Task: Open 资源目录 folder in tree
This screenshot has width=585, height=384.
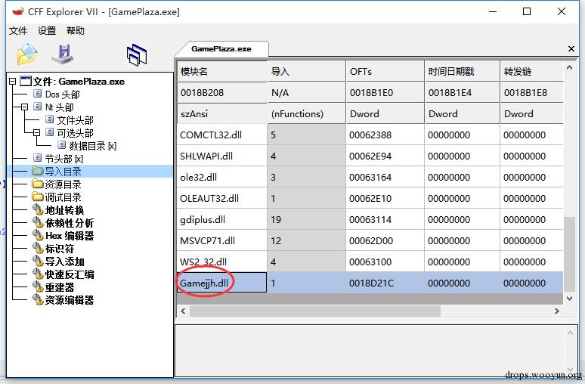Action: click(63, 184)
